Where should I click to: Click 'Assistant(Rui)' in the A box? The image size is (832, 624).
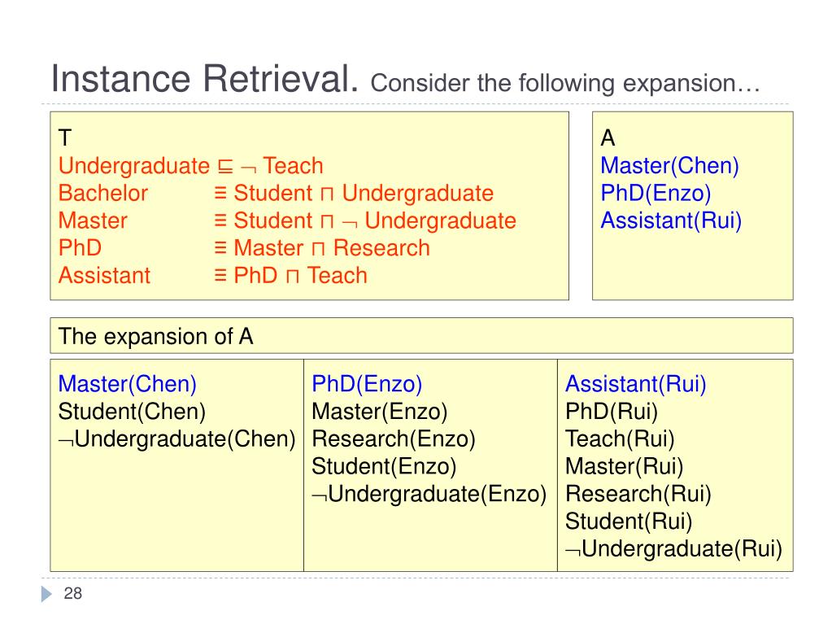671,220
